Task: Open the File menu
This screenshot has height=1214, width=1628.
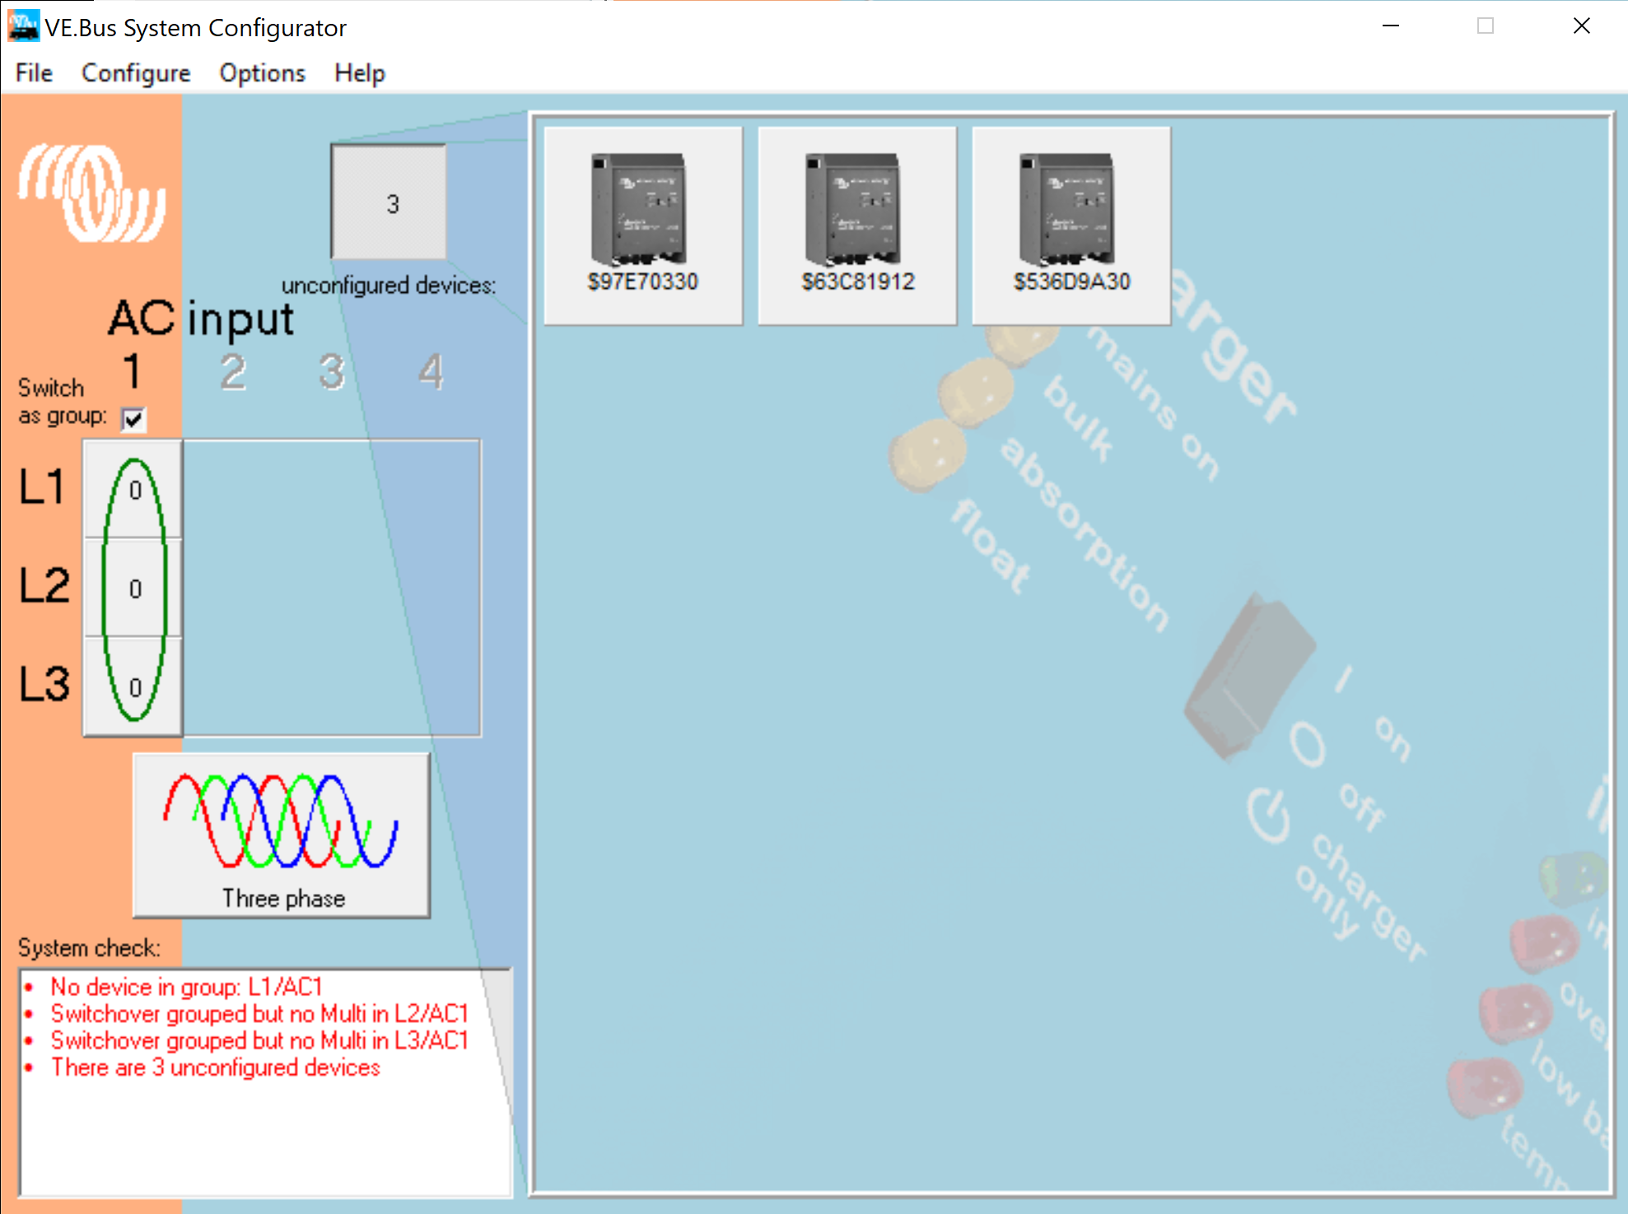Action: pos(34,73)
